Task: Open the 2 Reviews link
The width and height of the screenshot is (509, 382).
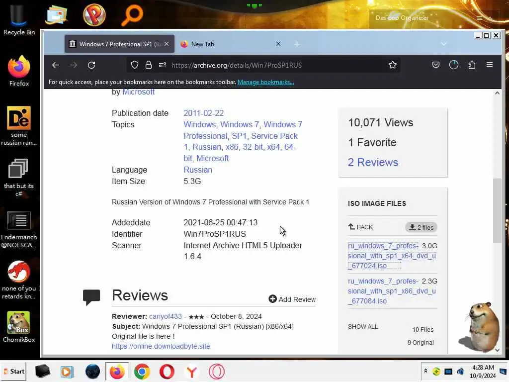Action: tap(373, 162)
